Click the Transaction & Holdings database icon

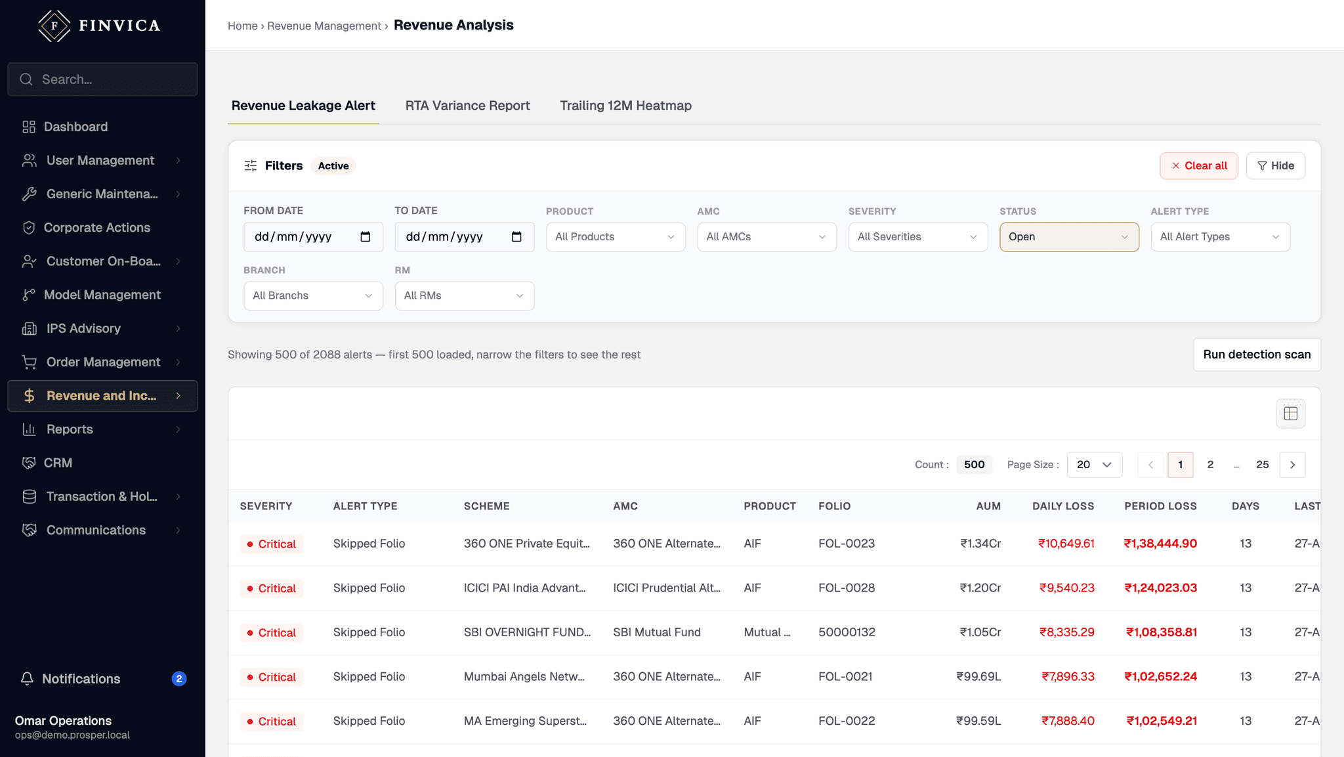29,496
